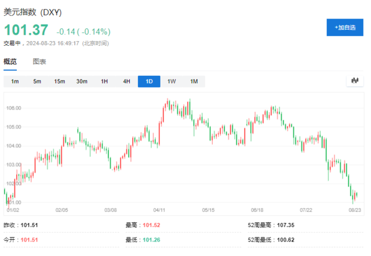Select the 1D daily interval
Viewport: 371px width, 256px height.
point(149,82)
